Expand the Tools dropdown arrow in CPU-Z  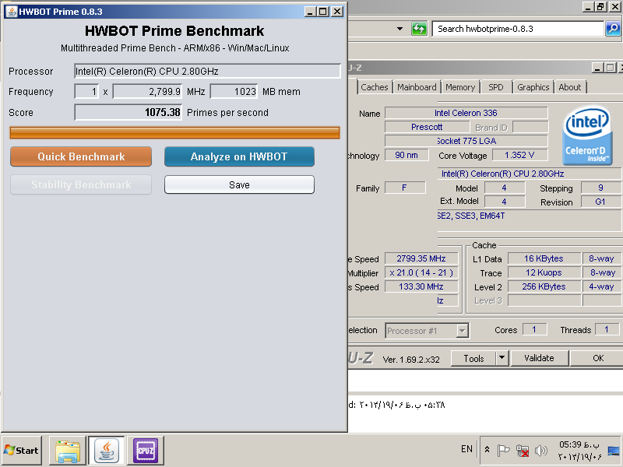point(502,359)
